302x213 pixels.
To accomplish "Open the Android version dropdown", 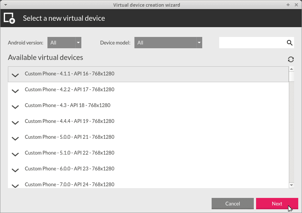I will (64, 43).
